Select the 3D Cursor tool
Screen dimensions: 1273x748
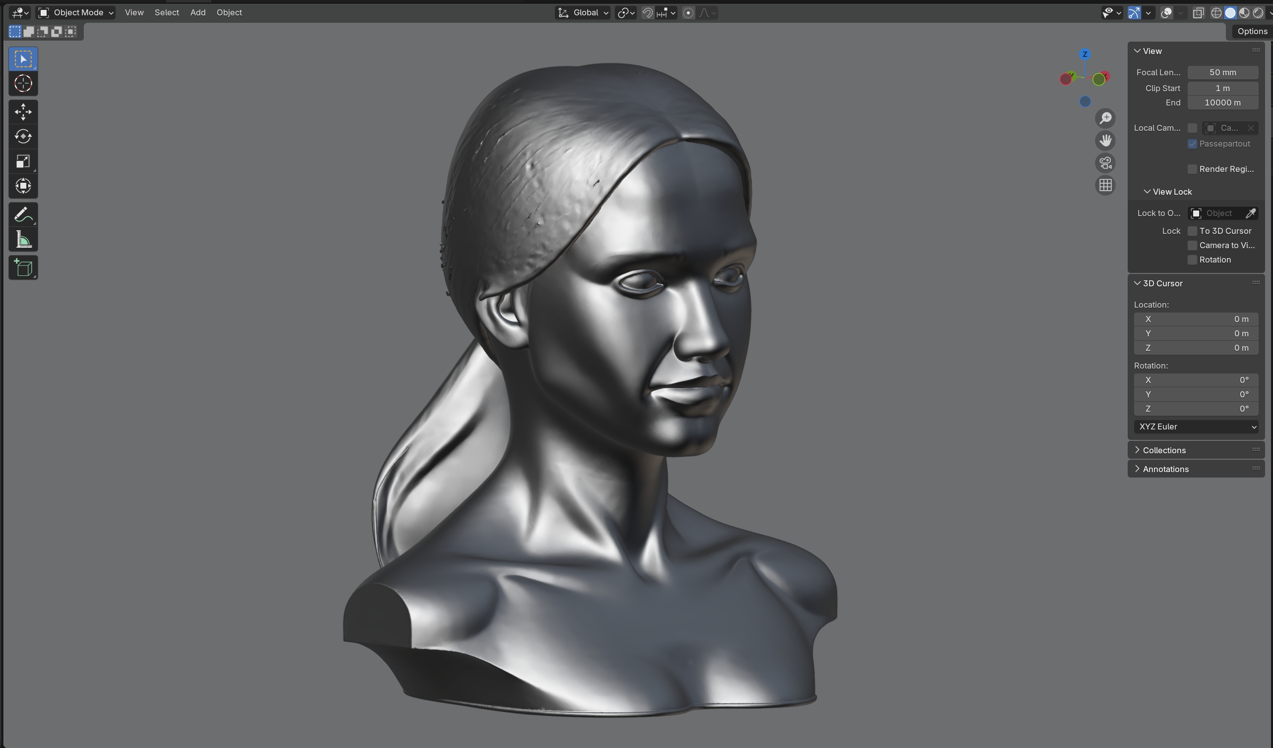(x=23, y=83)
